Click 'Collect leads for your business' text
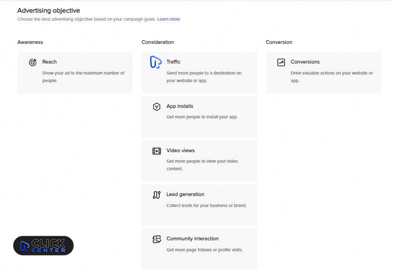The image size is (393, 276). [x=207, y=205]
